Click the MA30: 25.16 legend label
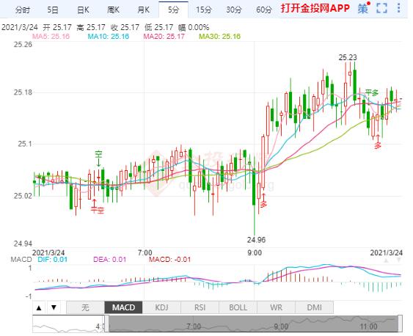 (x=219, y=37)
